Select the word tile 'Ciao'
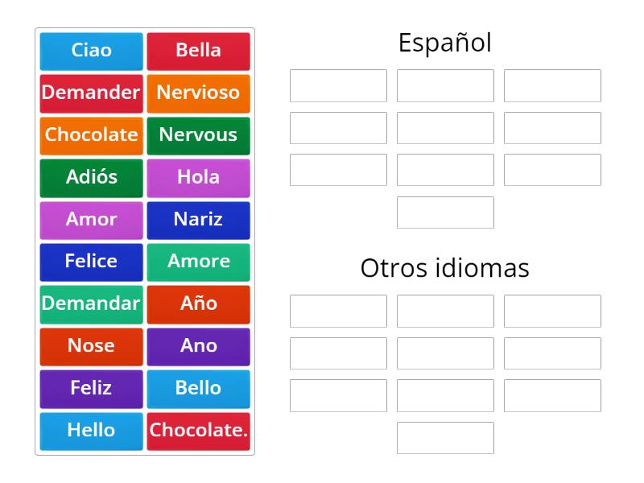 pos(91,51)
